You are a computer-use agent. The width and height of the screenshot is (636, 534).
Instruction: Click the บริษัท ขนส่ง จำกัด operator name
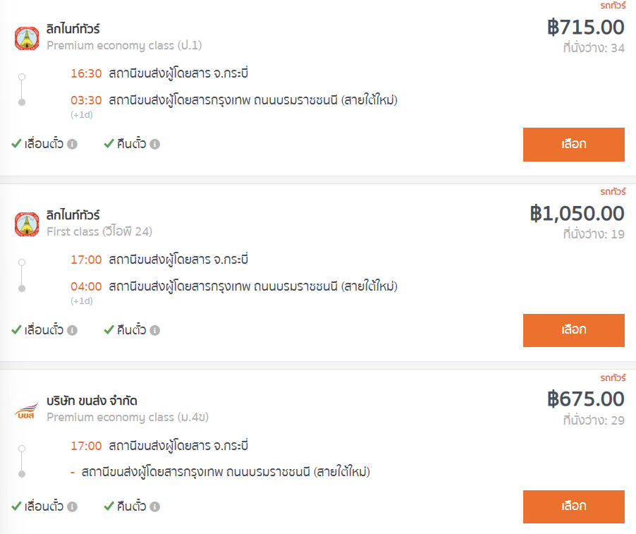point(92,401)
